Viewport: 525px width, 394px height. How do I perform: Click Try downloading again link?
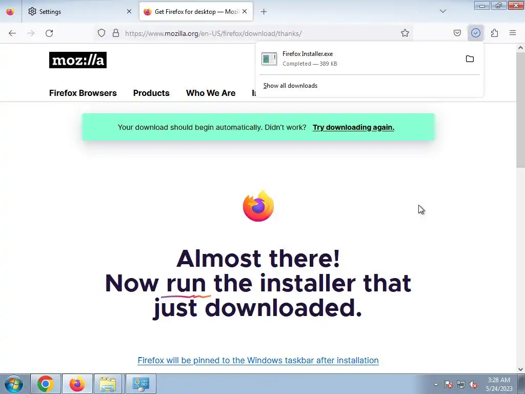point(353,127)
